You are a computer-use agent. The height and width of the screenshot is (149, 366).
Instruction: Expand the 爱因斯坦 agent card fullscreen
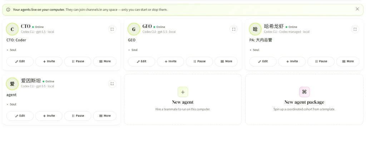(x=112, y=84)
